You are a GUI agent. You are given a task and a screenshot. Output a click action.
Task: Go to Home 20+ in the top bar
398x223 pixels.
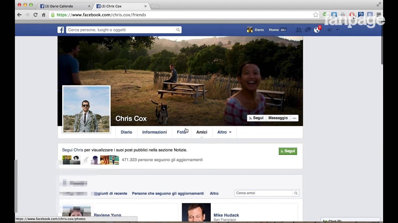coord(277,30)
